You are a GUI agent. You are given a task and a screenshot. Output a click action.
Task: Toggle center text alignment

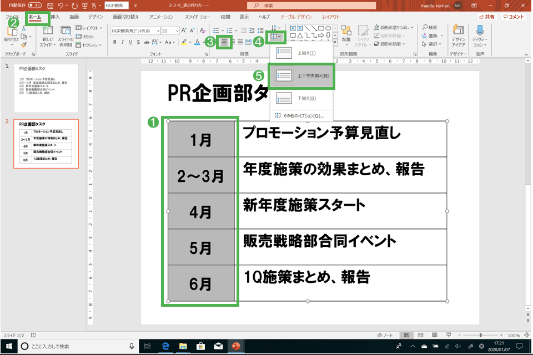click(x=224, y=42)
